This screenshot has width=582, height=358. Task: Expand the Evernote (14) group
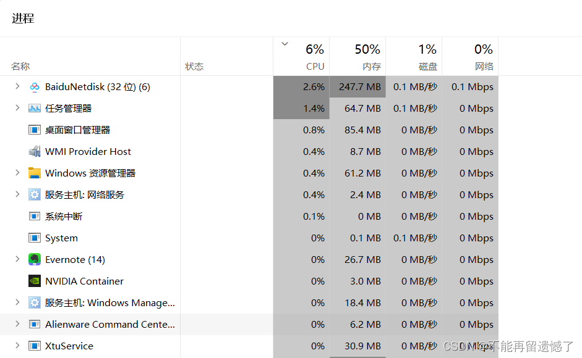coord(17,259)
